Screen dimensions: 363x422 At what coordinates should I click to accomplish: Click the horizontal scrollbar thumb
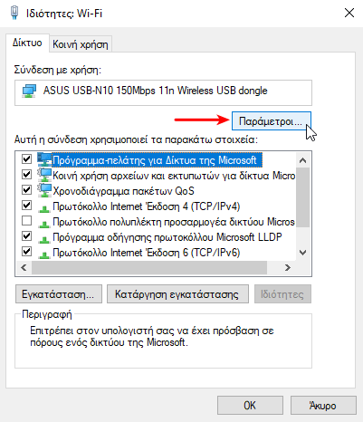pos(149,267)
